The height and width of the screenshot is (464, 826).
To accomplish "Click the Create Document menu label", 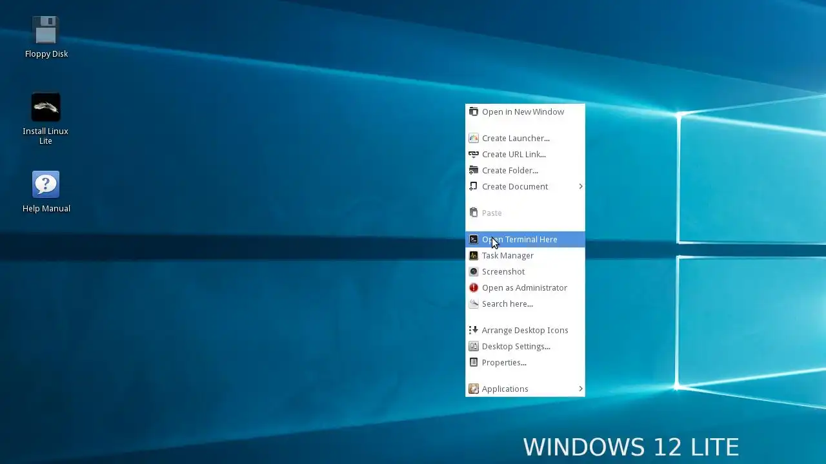I will click(515, 186).
